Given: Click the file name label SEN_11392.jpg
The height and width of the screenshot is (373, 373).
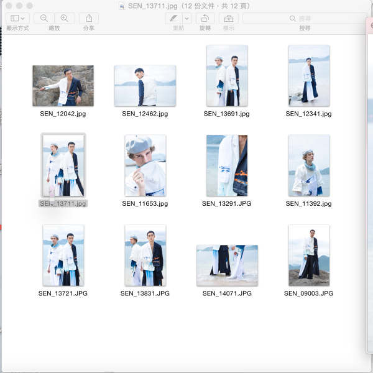Looking at the screenshot, I should pos(308,204).
